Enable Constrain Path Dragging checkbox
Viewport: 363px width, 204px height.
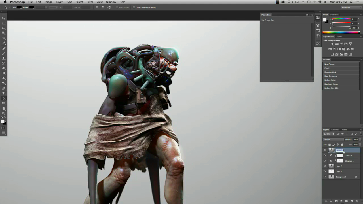134,7
